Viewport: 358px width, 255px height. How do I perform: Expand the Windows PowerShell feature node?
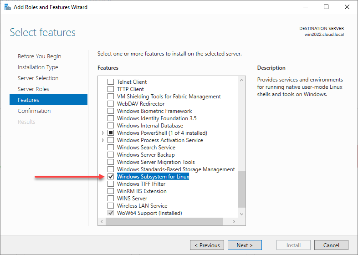[103, 133]
